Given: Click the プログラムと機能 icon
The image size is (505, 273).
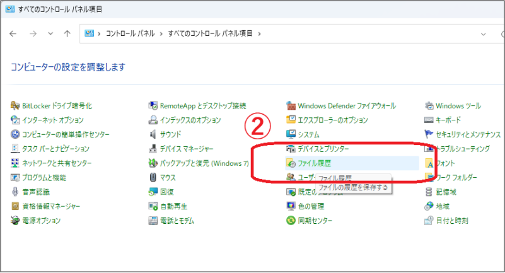Looking at the screenshot, I should coord(15,177).
